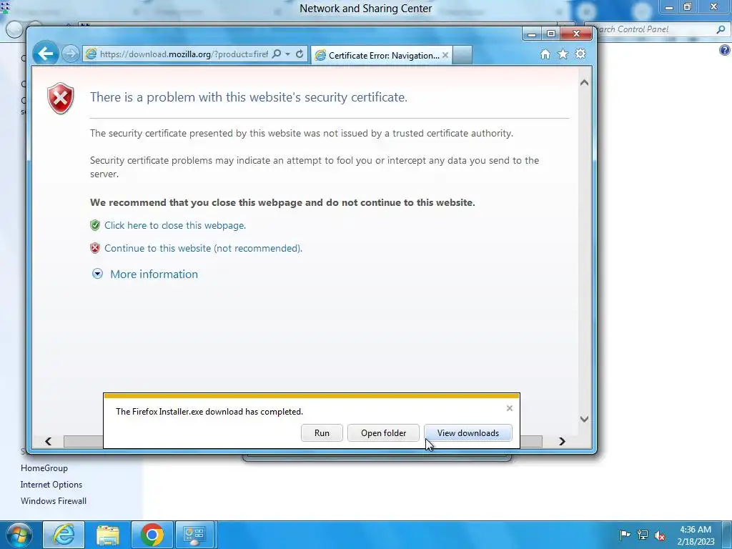This screenshot has height=549, width=732.
Task: Open HomeGroup in Network and Sharing Center
Action: tap(44, 468)
